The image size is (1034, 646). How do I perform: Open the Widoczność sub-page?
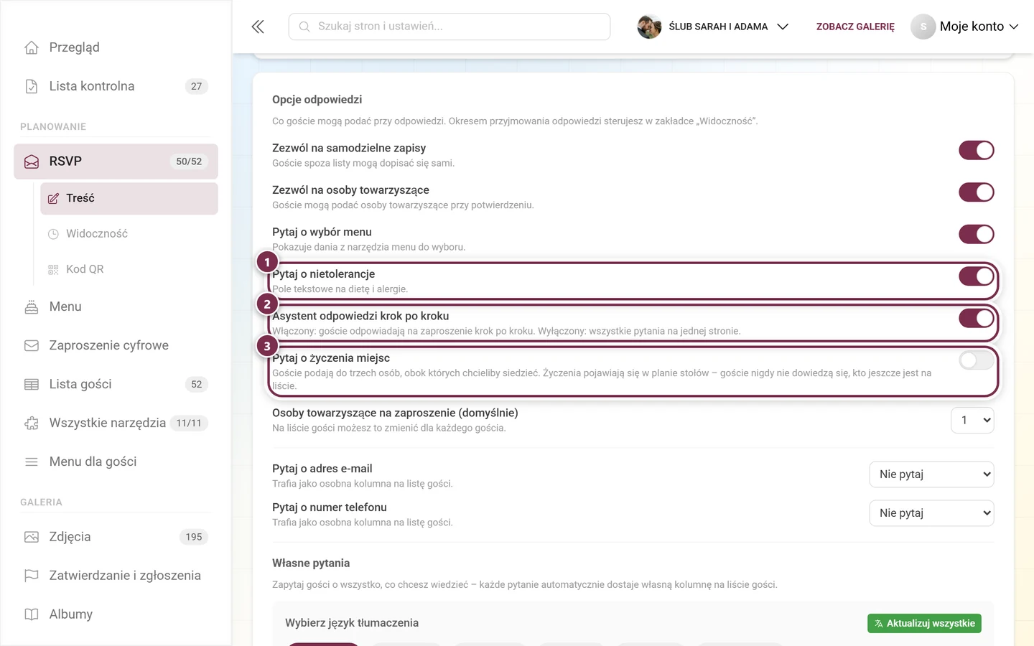click(129, 234)
